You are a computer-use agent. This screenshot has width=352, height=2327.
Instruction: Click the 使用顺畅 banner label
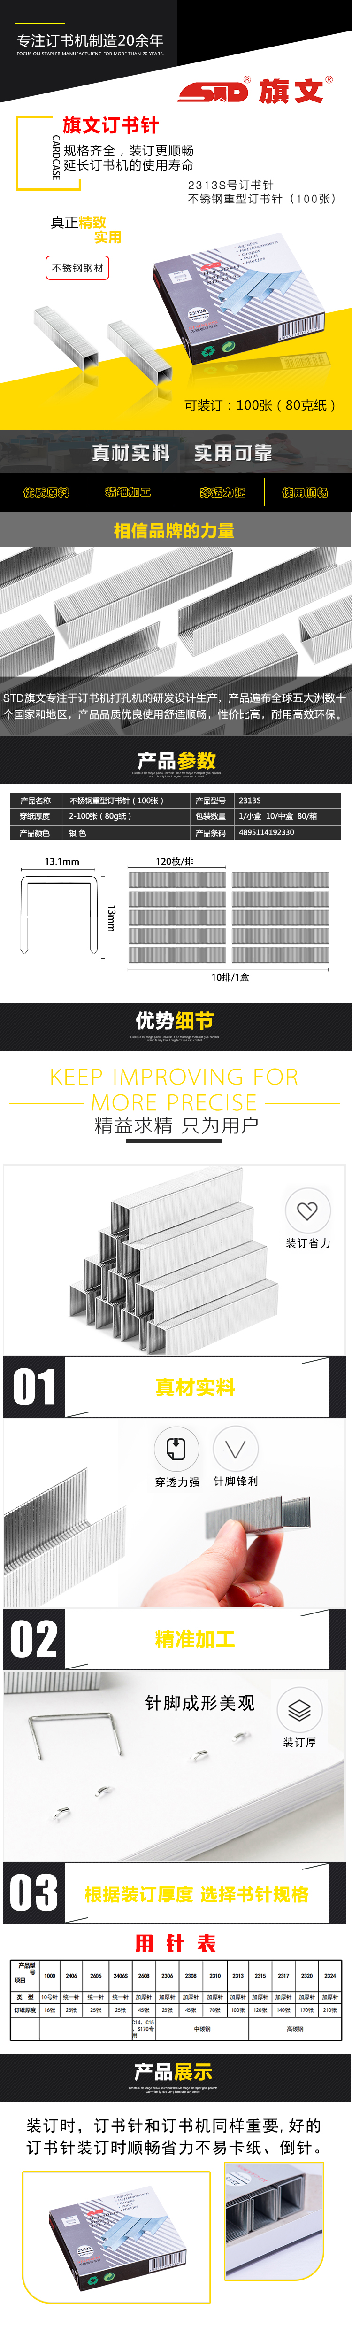(x=305, y=492)
